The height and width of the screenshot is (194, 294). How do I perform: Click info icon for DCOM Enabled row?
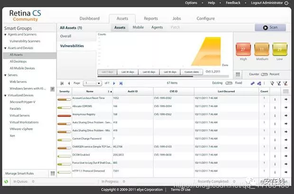point(275,156)
